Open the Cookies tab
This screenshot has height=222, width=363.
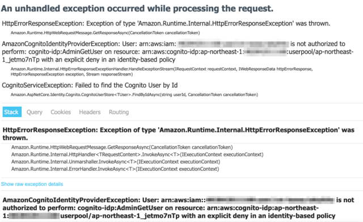click(61, 112)
